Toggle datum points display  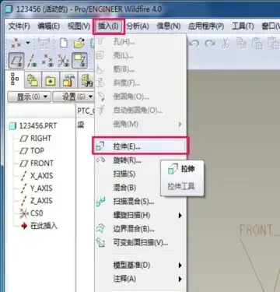(x=47, y=61)
